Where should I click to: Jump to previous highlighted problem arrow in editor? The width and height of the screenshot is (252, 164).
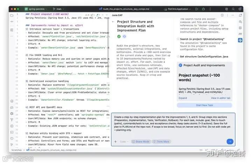click(x=103, y=15)
